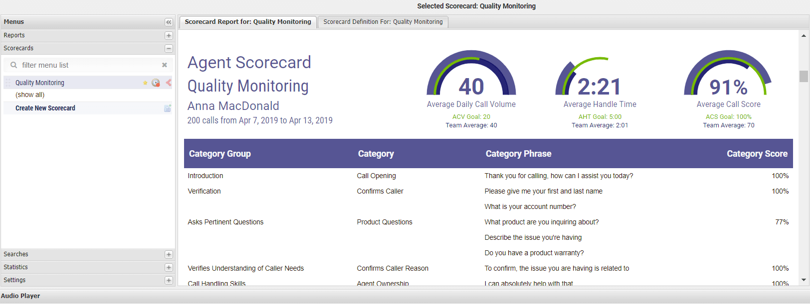Expand the Statistics section
Screen dimensions: 810x304
coord(169,268)
